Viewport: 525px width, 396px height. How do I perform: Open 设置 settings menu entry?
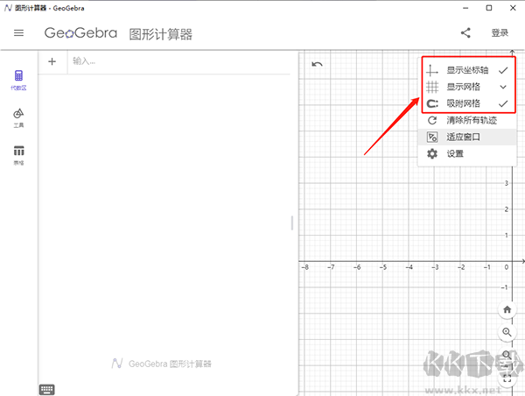pyautogui.click(x=468, y=154)
